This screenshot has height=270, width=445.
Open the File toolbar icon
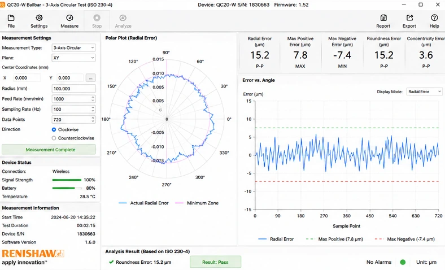point(11,18)
